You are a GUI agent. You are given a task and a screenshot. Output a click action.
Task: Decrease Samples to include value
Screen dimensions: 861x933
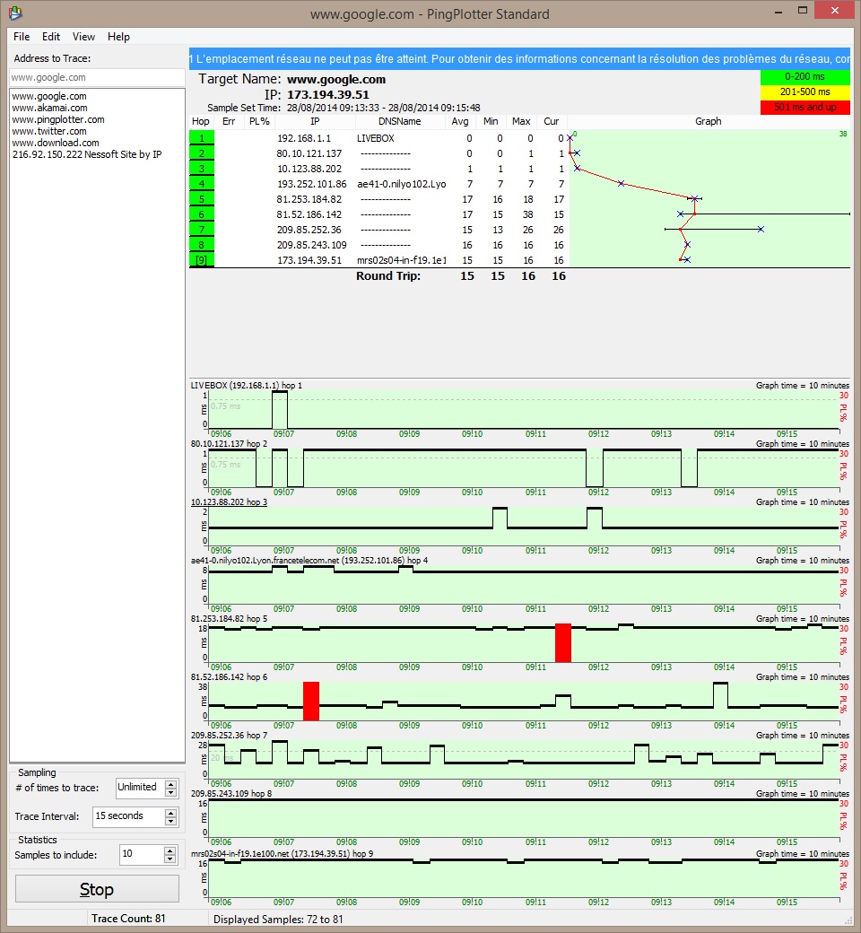170,859
